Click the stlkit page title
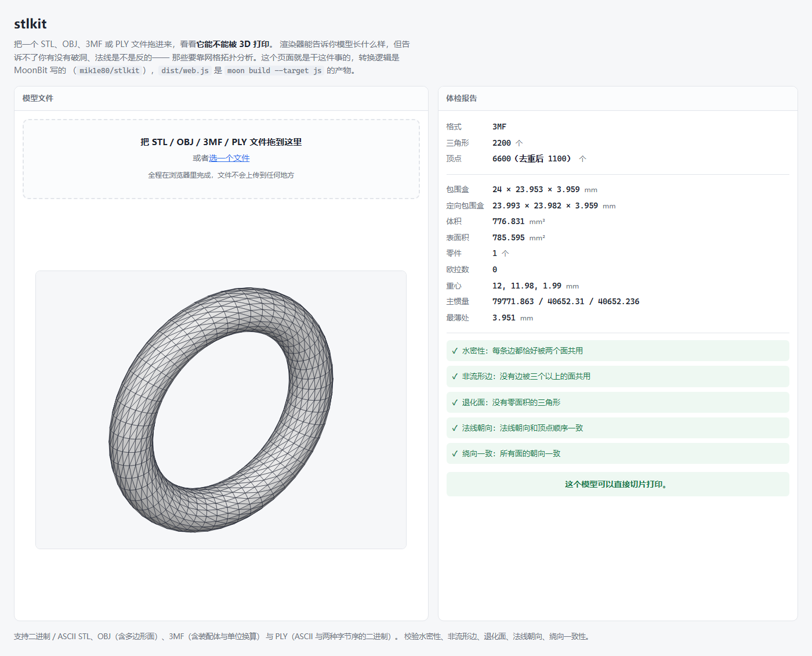The image size is (812, 656). click(x=30, y=24)
